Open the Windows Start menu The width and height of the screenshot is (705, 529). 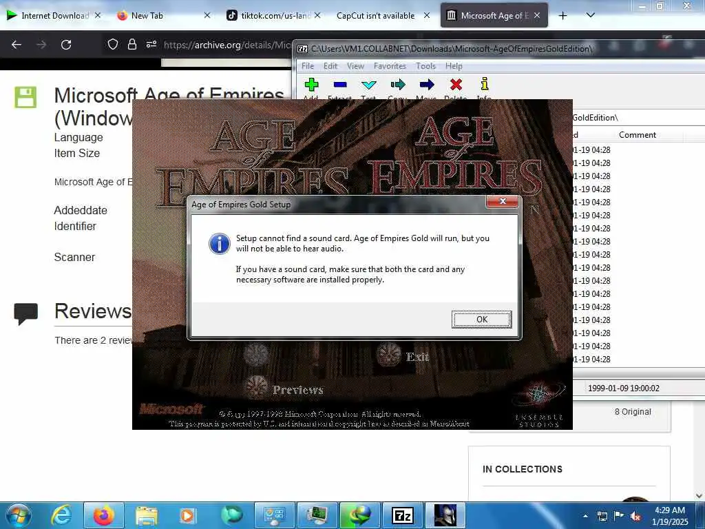tap(18, 515)
